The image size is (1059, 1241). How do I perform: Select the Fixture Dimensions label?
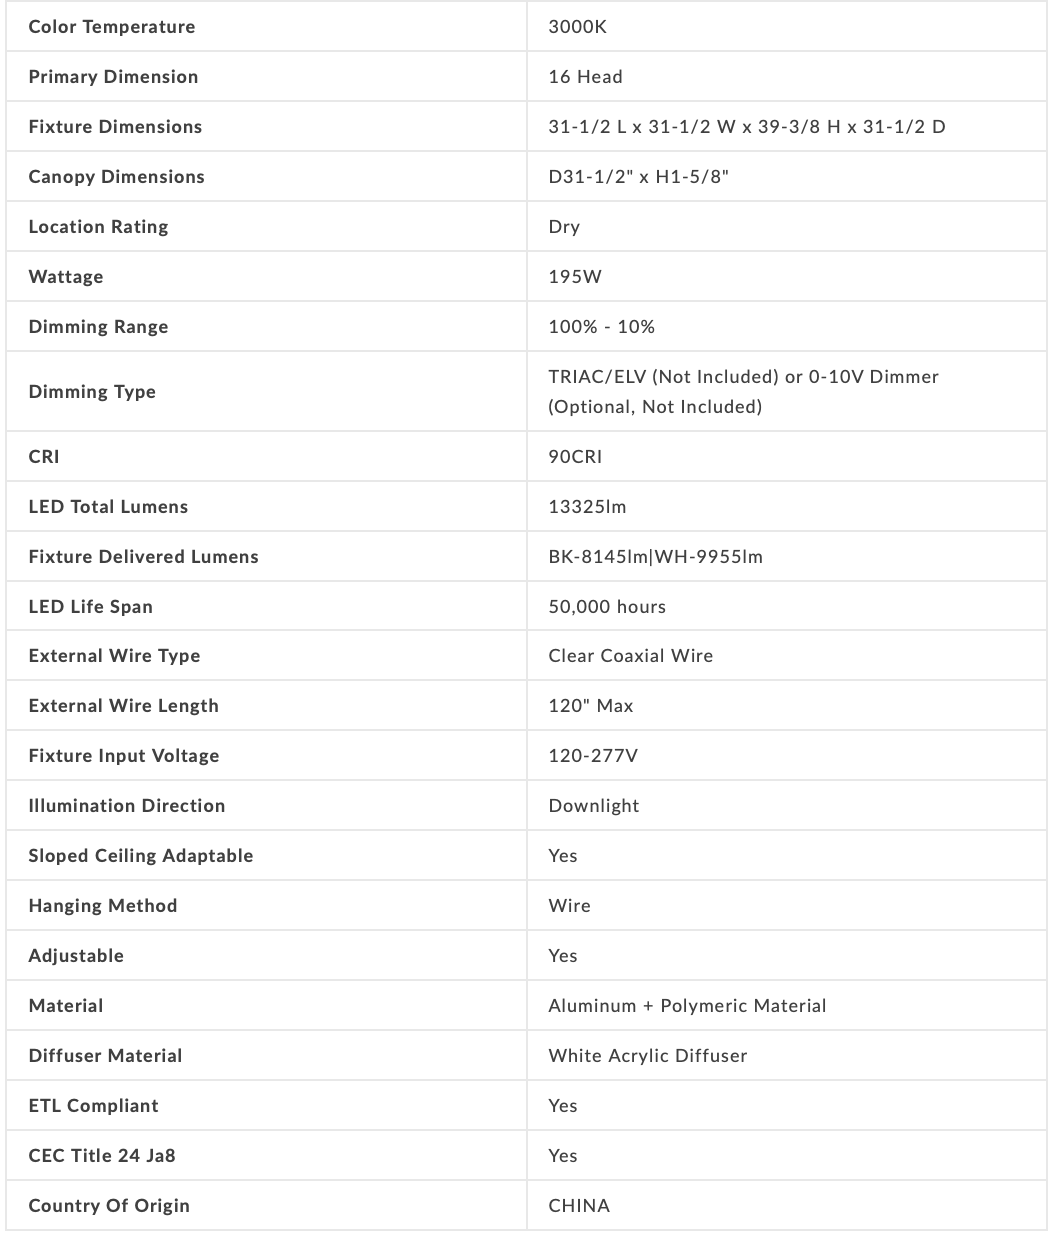point(115,127)
